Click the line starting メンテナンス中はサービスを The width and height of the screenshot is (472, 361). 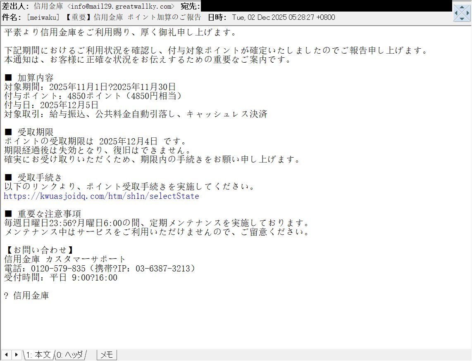pos(157,232)
